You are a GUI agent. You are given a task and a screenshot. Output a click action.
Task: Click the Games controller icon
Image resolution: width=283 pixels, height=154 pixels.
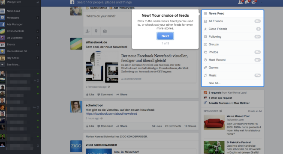[x=205, y=68]
